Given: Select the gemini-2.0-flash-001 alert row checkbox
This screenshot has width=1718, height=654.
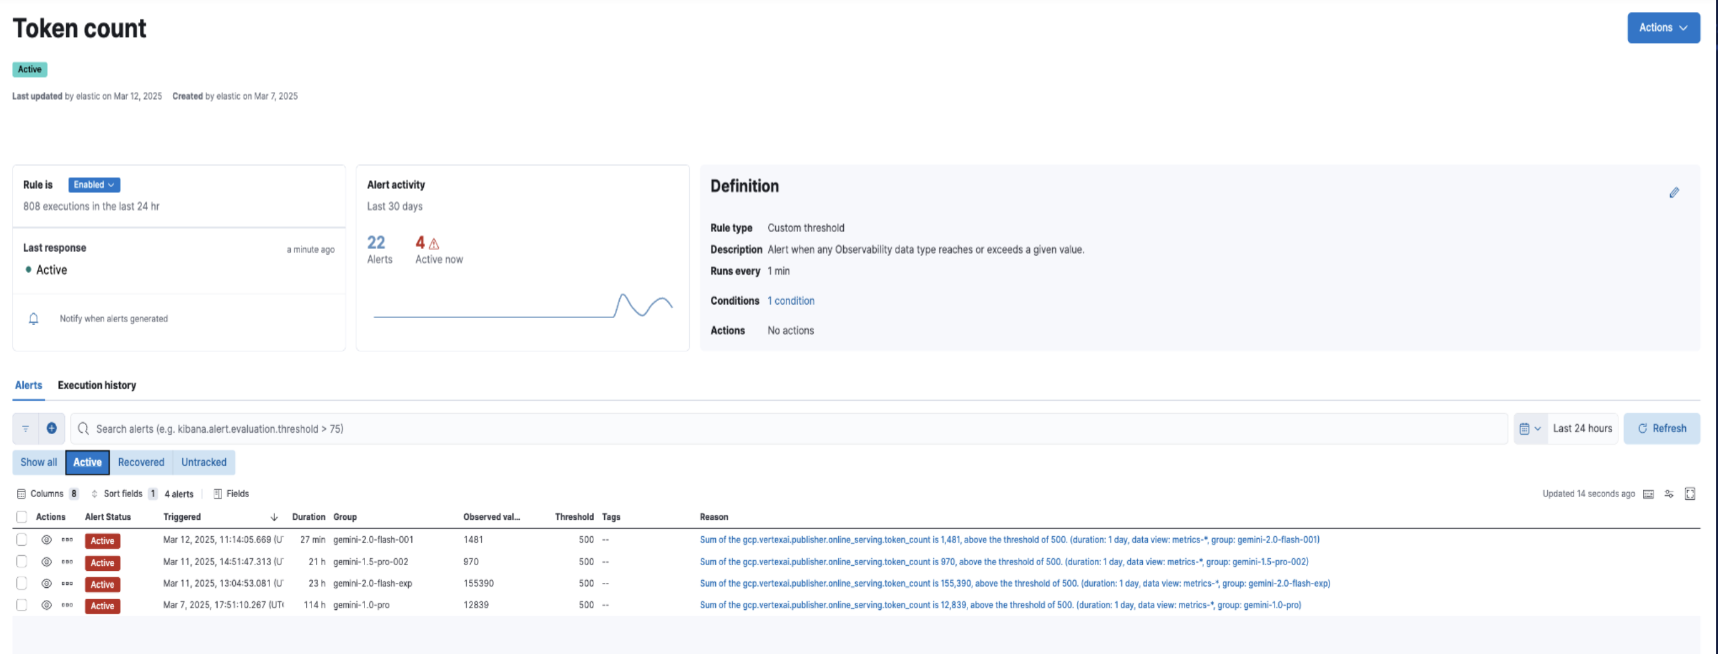Looking at the screenshot, I should pos(22,540).
